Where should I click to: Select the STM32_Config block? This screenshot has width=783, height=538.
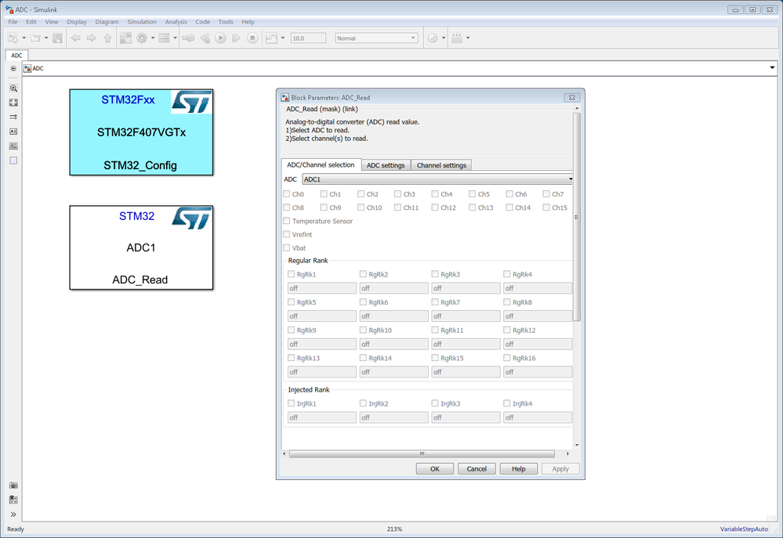point(141,132)
